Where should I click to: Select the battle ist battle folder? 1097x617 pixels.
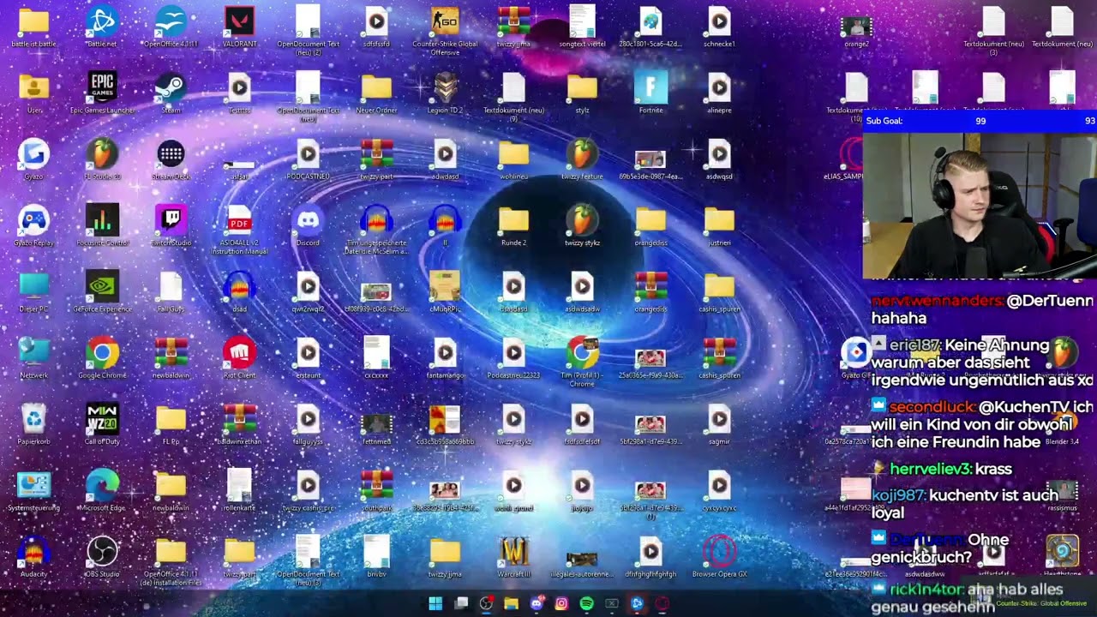(33, 27)
